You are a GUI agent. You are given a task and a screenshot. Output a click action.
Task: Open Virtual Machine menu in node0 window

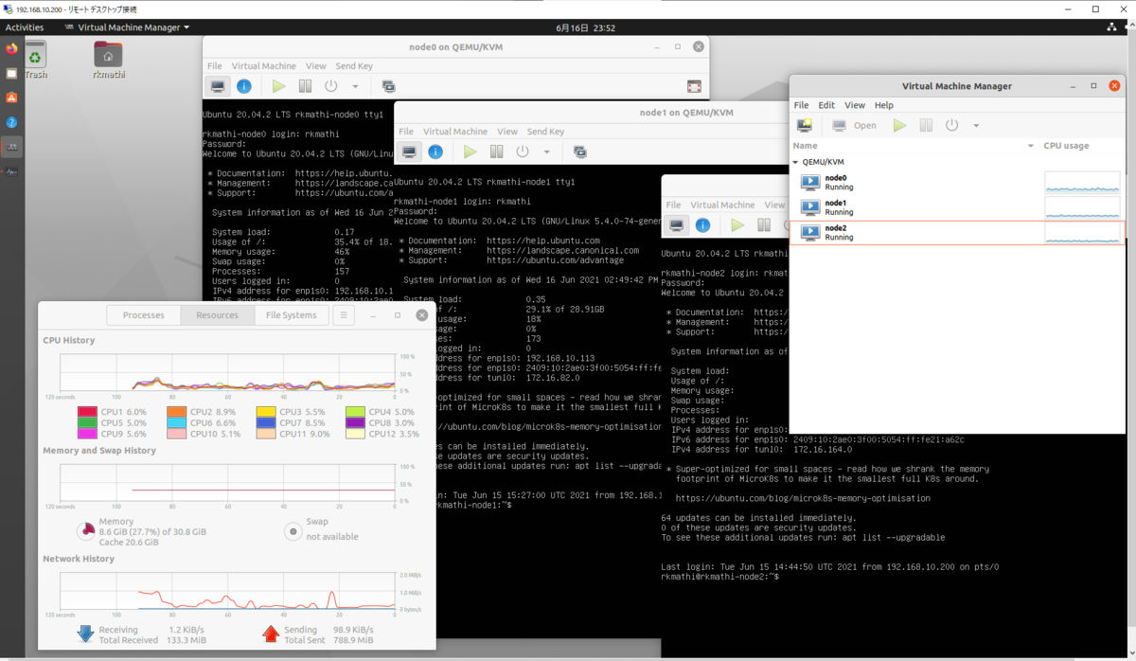click(264, 66)
